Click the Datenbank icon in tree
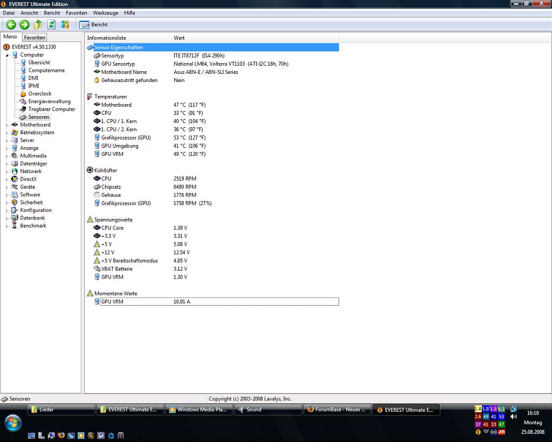Image resolution: width=552 pixels, height=442 pixels. (x=15, y=218)
